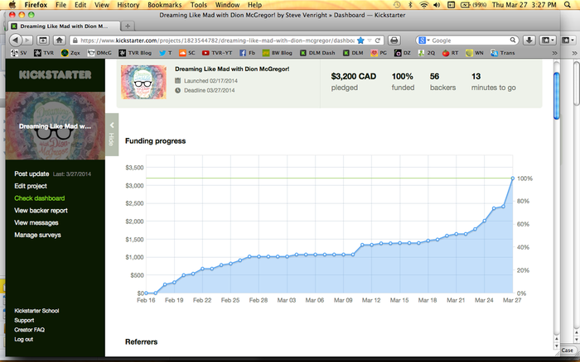Open the 2Q bookmark
580x362 pixels.
427,53
